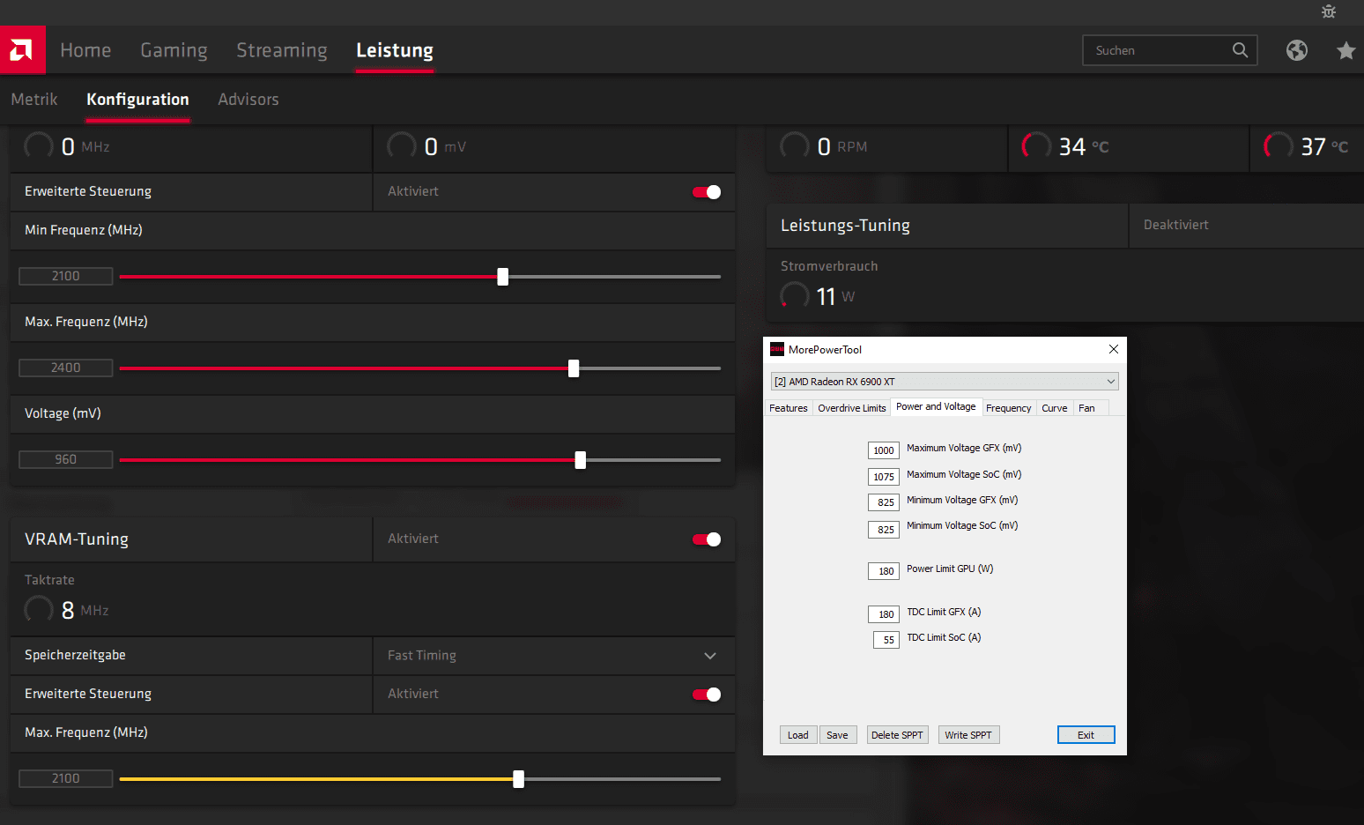Image resolution: width=1364 pixels, height=825 pixels.
Task: Open MorePowerTool Fan tab
Action: [x=1086, y=408]
